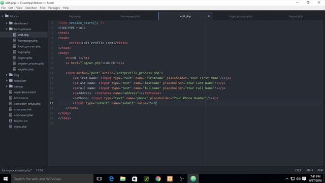Viewport: 325px width, 183px height.
Task: Click the file icon beside register.php
Action: tap(15, 69)
